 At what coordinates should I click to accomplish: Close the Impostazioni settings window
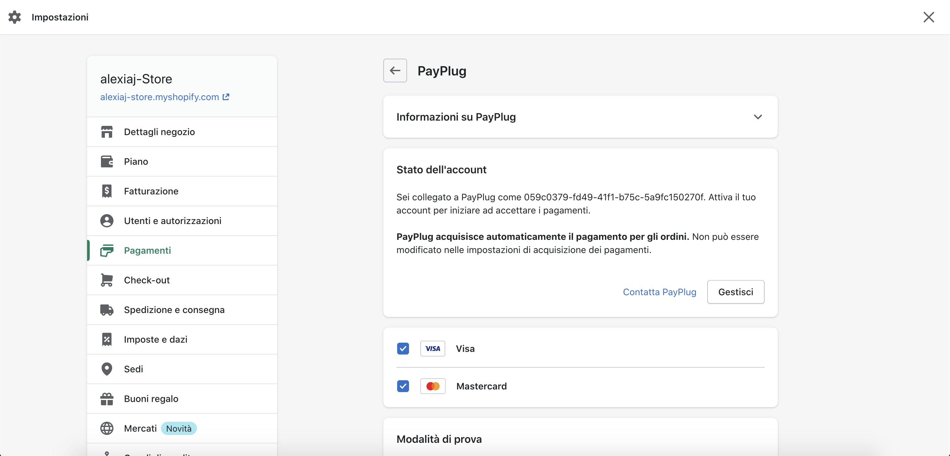click(929, 17)
